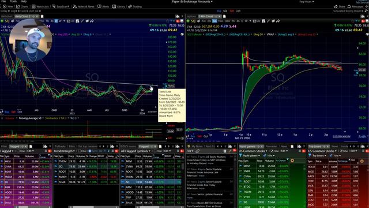Open the New layout button
The width and height of the screenshot is (369, 208).
coord(7,6)
